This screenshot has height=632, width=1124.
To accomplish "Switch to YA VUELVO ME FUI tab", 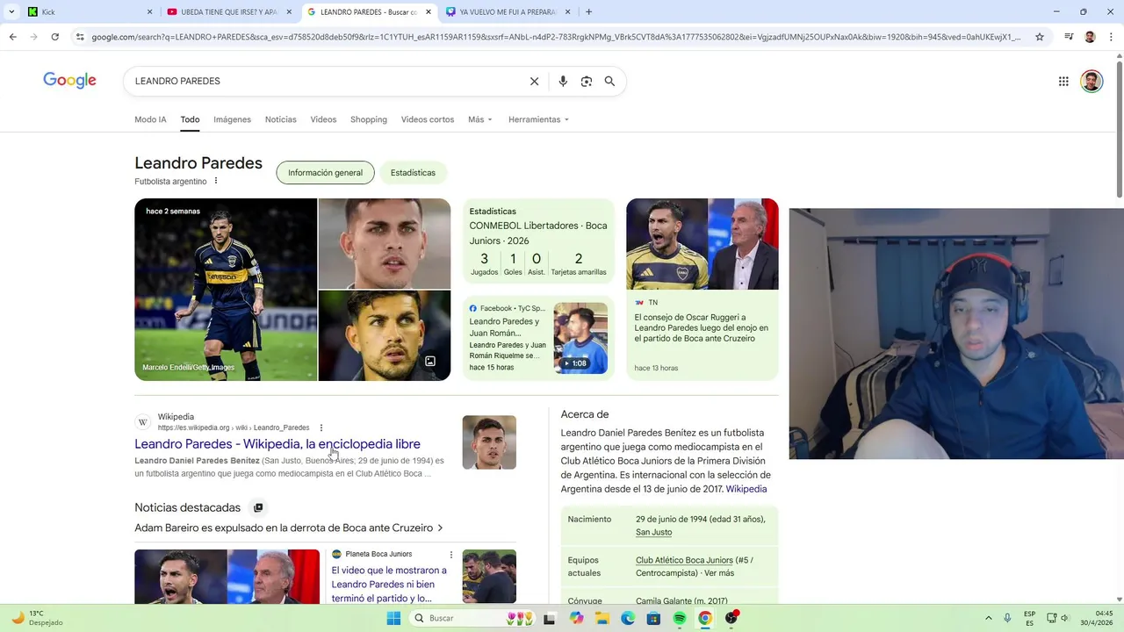I will [x=507, y=12].
